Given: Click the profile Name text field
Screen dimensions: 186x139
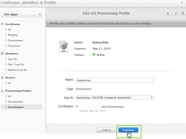Looking at the screenshot, I should pyautogui.click(x=115, y=80).
